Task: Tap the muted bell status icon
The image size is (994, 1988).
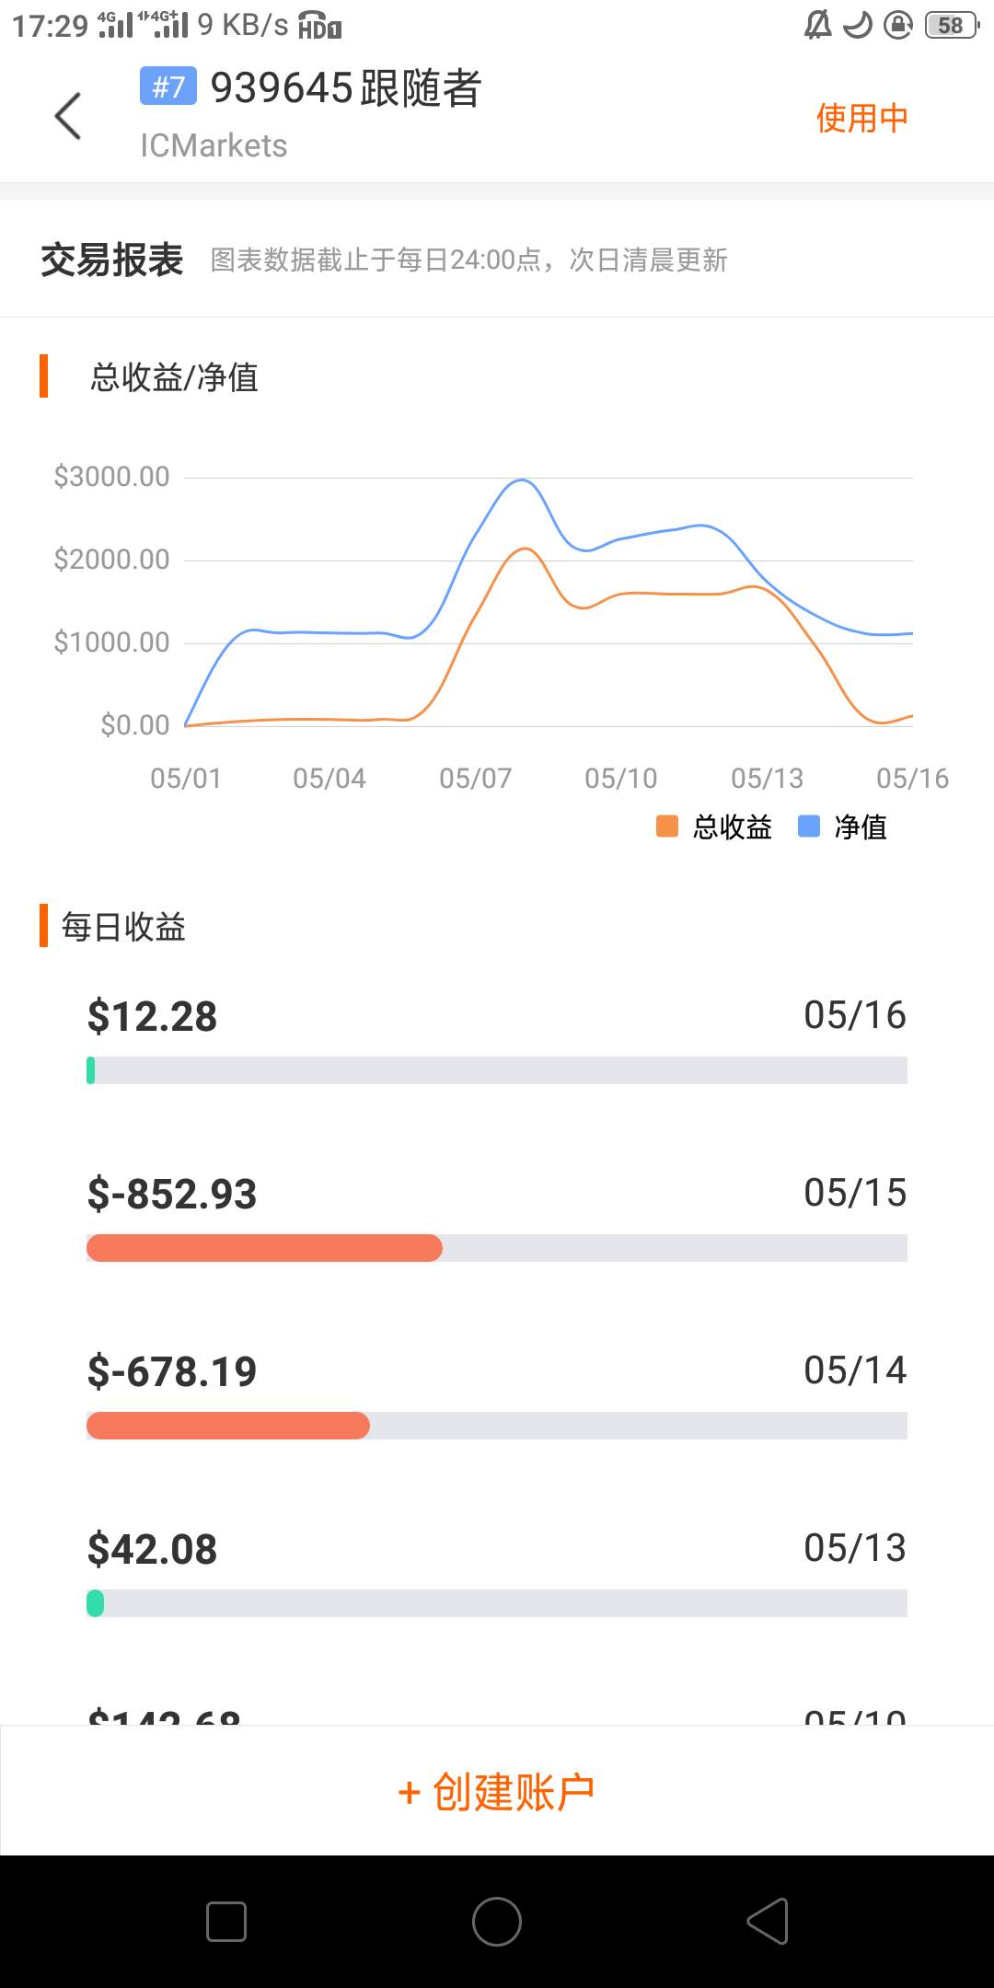Action: [x=817, y=25]
